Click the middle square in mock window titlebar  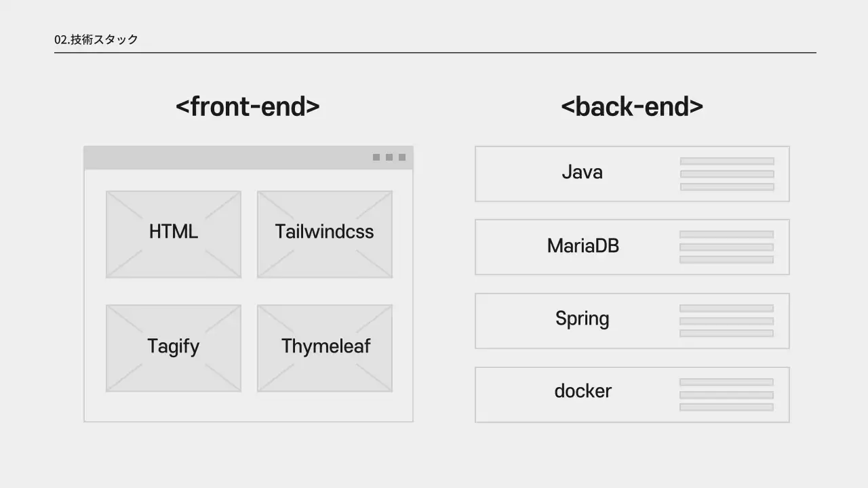pos(389,157)
